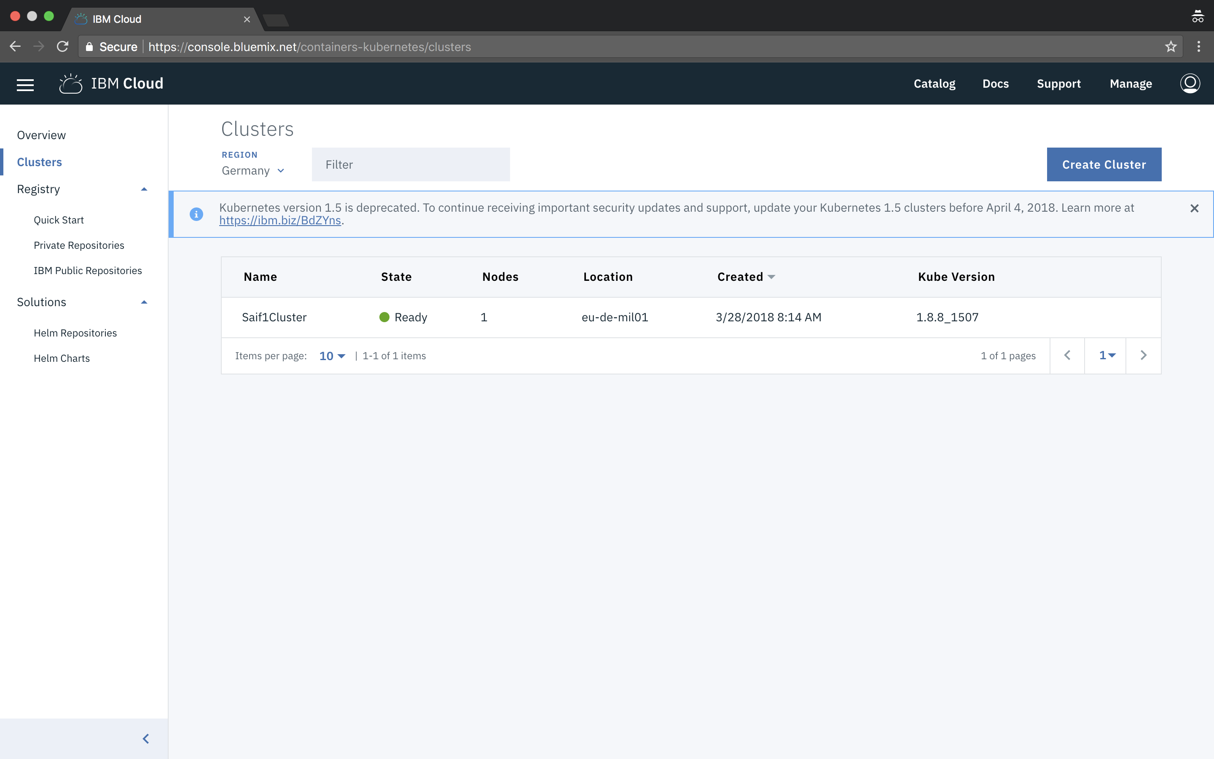Viewport: 1214px width, 759px height.
Task: Open the ibm.biz/BdZYns link
Action: pos(280,221)
